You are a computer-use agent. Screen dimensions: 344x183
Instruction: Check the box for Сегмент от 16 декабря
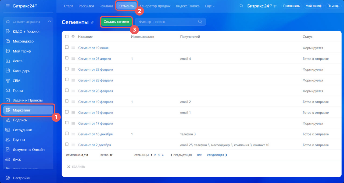click(x=67, y=134)
